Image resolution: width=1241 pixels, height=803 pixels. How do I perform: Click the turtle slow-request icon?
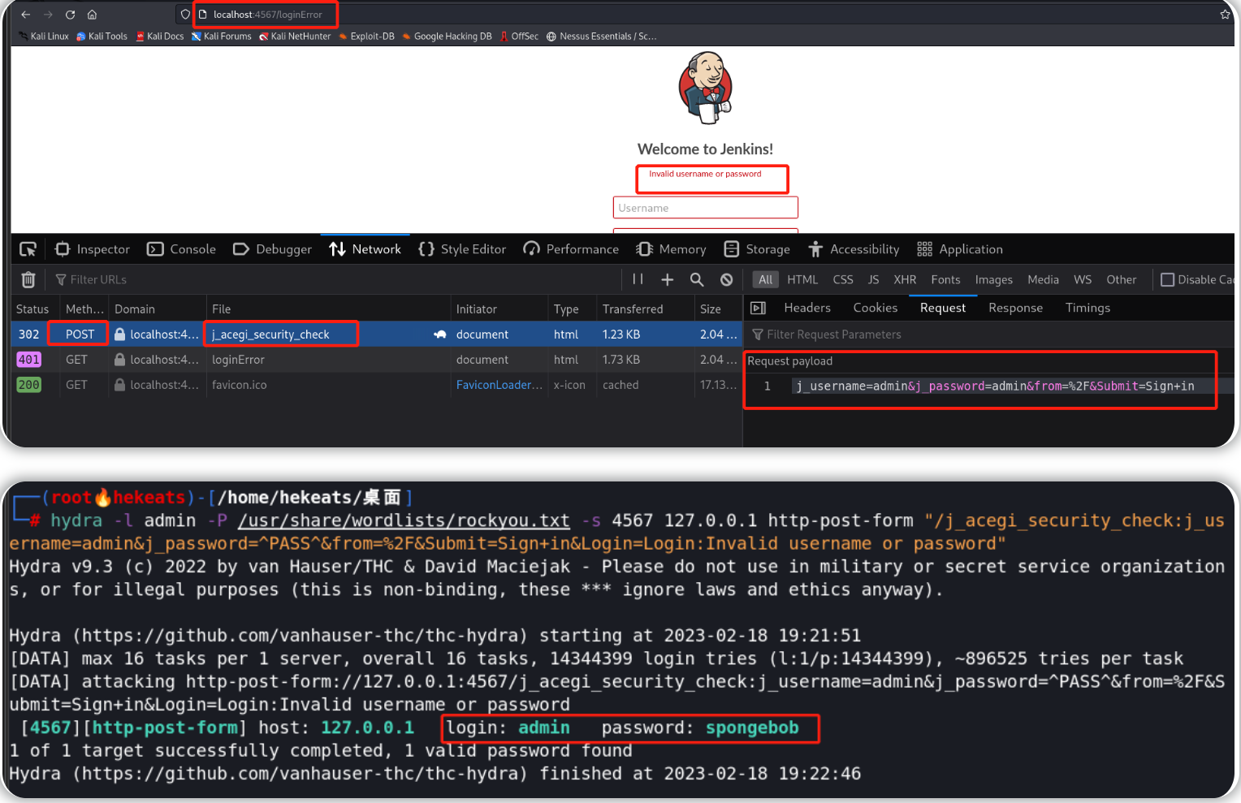pyautogui.click(x=439, y=335)
